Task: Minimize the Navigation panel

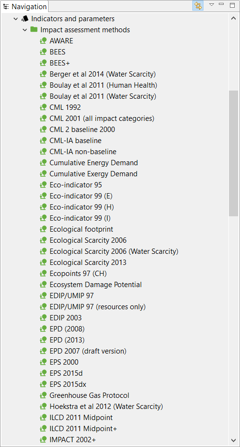Action: [222, 4]
